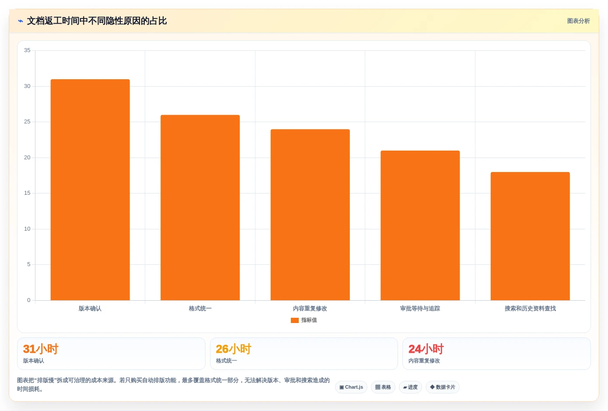Viewport: 608px width, 411px height.
Task: Click the y-axis value 20
Action: click(x=27, y=158)
